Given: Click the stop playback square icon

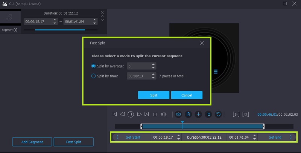Looking at the screenshot, I should [x=155, y=114].
